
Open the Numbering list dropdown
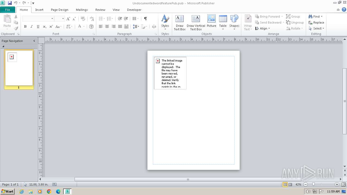point(110,19)
